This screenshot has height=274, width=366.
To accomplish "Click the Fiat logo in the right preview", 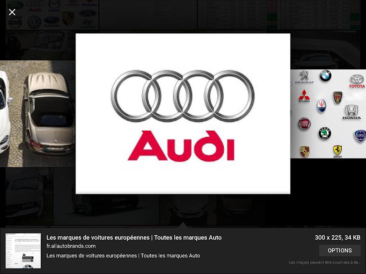I will pyautogui.click(x=304, y=124).
